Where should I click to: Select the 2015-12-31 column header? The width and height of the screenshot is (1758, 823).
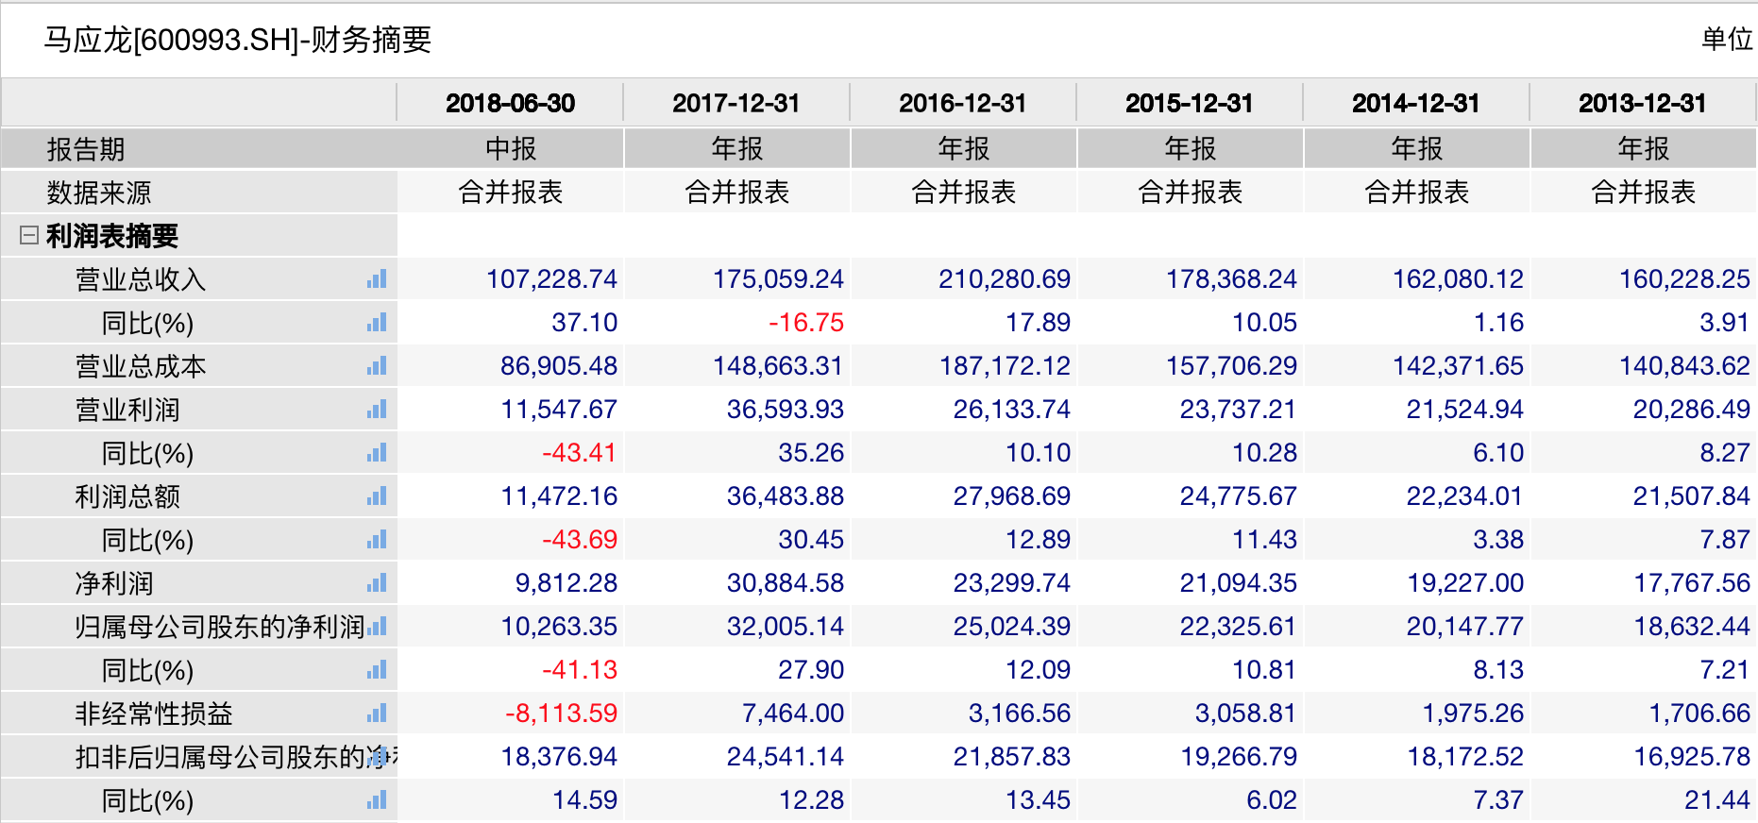pos(1190,103)
